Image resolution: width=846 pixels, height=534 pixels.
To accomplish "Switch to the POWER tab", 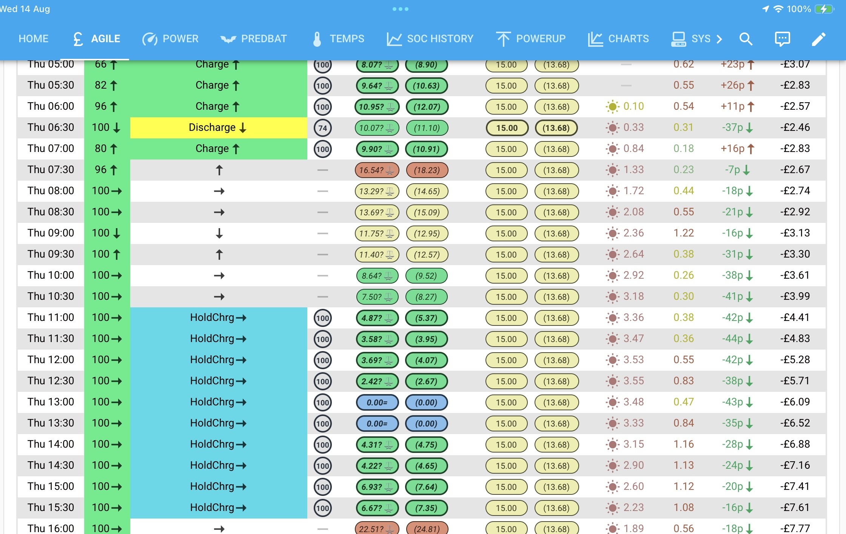I will pos(170,39).
